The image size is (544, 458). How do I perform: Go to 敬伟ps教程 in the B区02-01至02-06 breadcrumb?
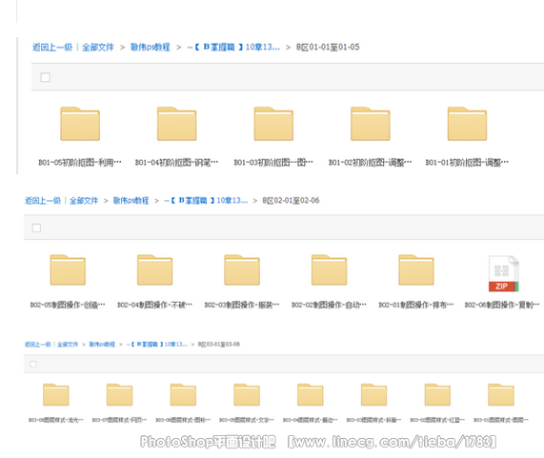[131, 200]
